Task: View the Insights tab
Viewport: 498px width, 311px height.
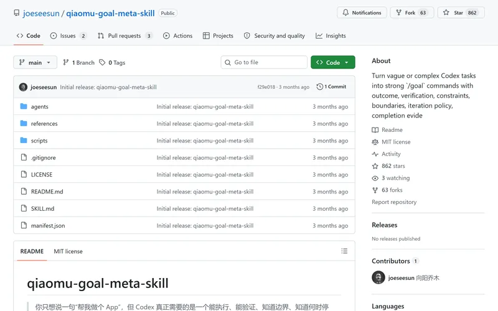Action: 331,36
